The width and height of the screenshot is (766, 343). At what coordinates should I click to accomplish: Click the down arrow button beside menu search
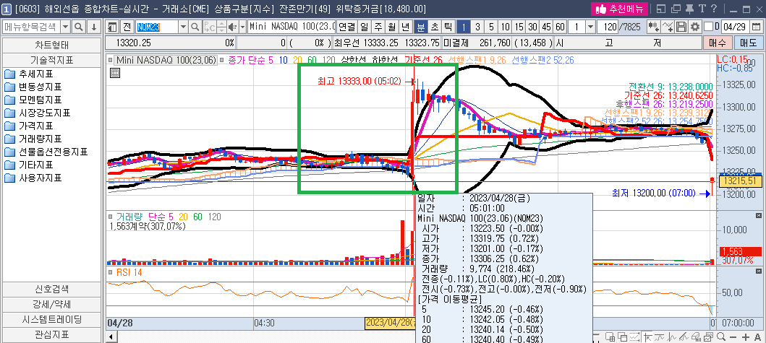click(x=94, y=26)
